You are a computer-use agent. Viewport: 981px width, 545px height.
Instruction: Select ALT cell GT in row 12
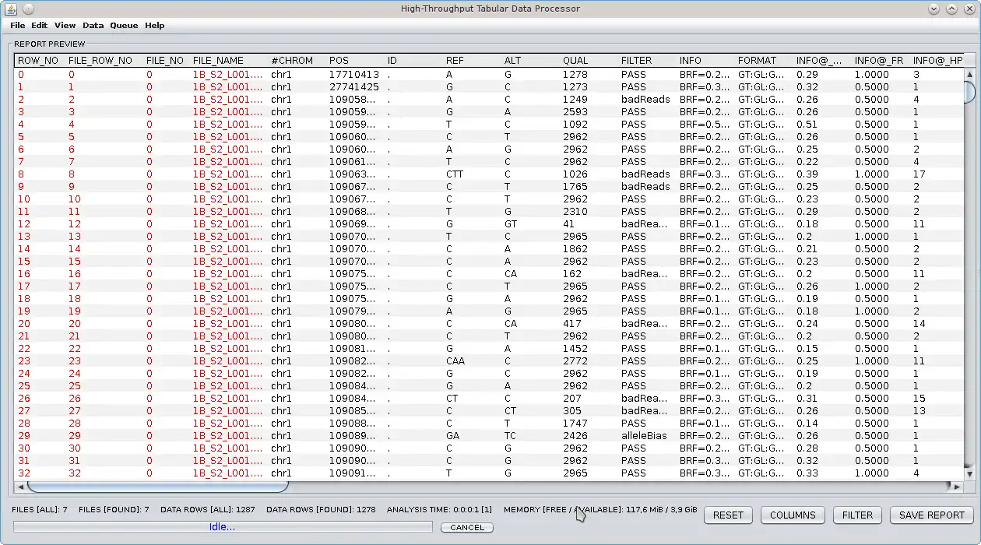pos(529,224)
